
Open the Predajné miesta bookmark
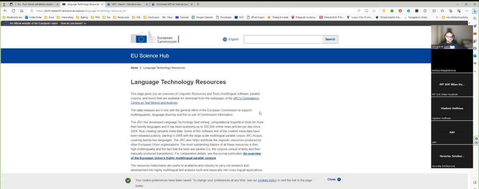pos(278,17)
